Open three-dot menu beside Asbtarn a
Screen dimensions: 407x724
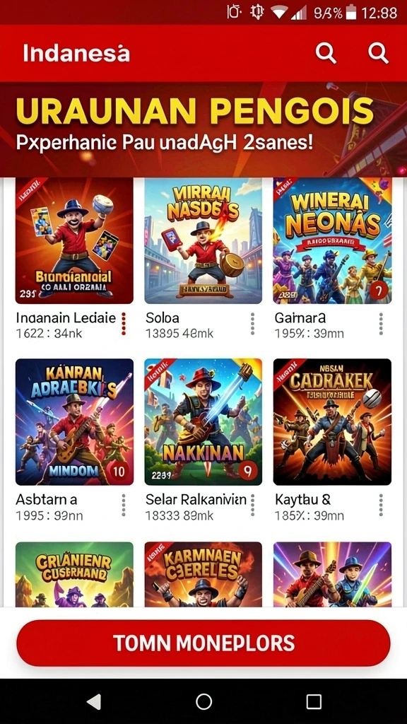[x=124, y=505]
